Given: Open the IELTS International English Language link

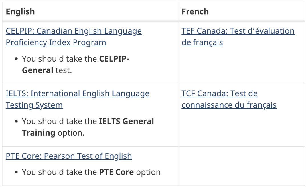Looking at the screenshot, I should [77, 93].
